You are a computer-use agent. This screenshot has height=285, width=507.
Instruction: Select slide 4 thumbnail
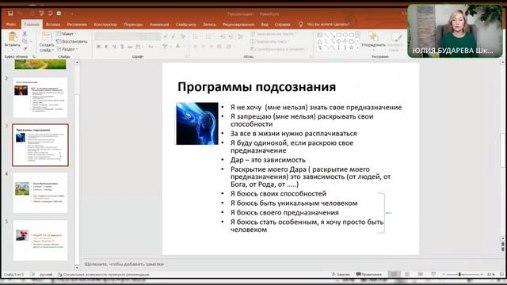click(x=40, y=192)
